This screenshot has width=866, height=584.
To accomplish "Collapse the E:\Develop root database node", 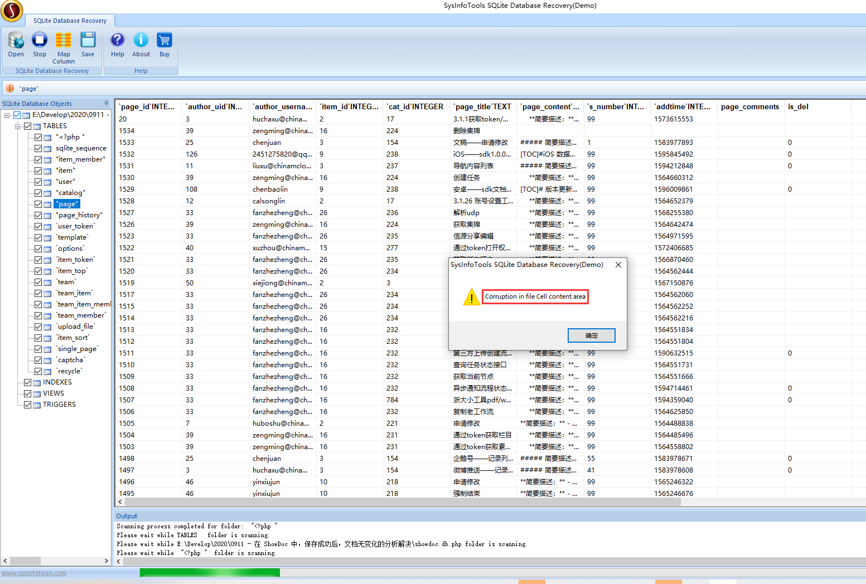I will point(7,115).
